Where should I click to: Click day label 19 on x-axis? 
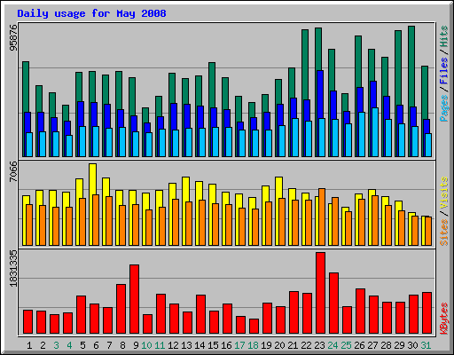click(266, 345)
